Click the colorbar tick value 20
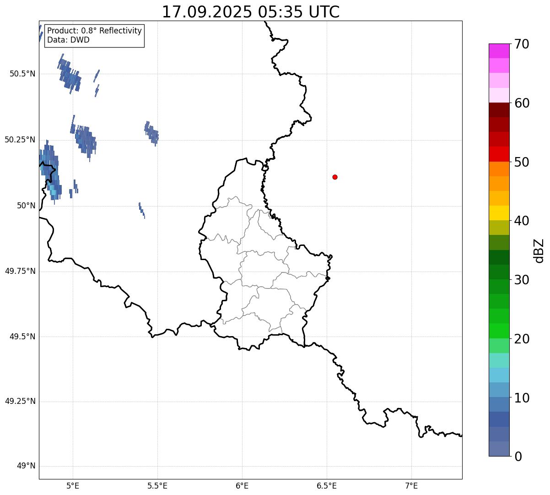 pos(522,339)
